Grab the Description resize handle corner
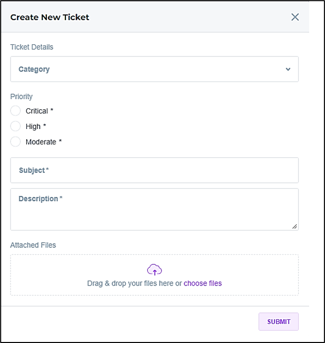This screenshot has height=343, width=325. [294, 227]
